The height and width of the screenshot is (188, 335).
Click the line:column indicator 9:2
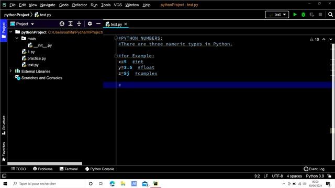click(x=257, y=176)
